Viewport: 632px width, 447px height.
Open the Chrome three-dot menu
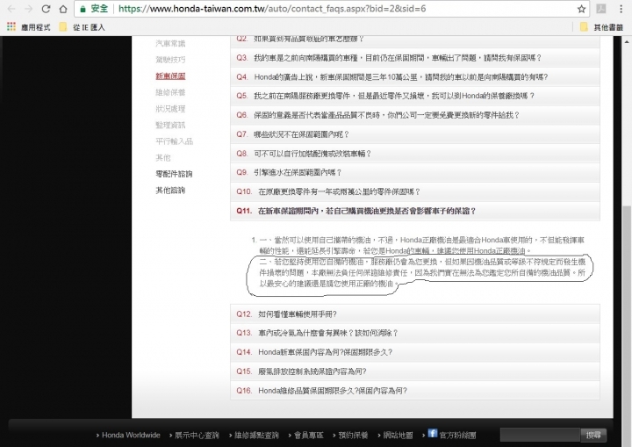[x=621, y=9]
